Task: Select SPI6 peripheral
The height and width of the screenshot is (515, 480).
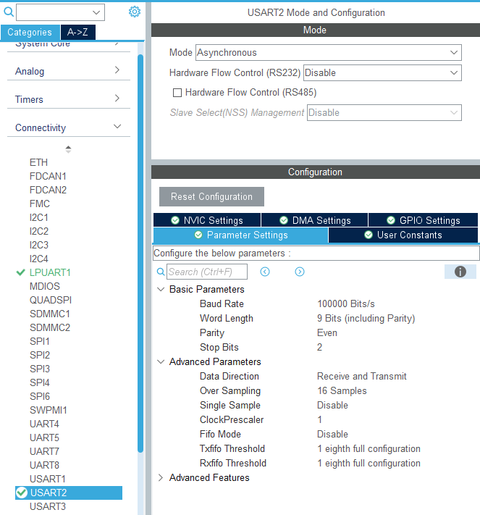Action: [40, 397]
